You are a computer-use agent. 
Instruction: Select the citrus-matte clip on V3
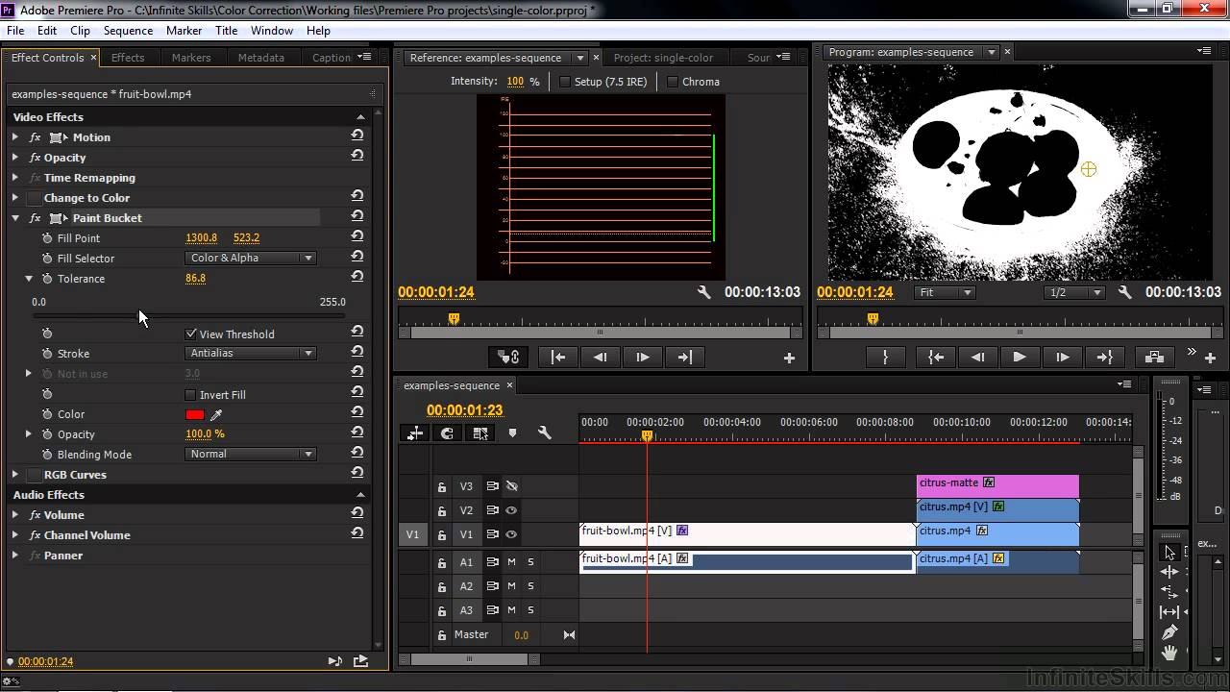[x=997, y=485]
